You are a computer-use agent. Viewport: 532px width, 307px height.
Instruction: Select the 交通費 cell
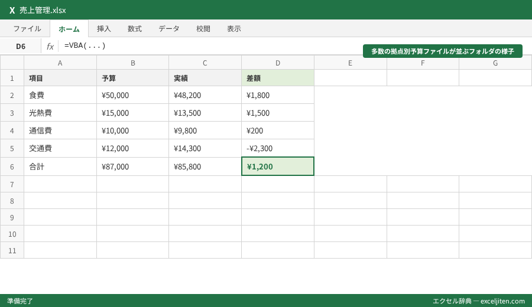pos(60,148)
